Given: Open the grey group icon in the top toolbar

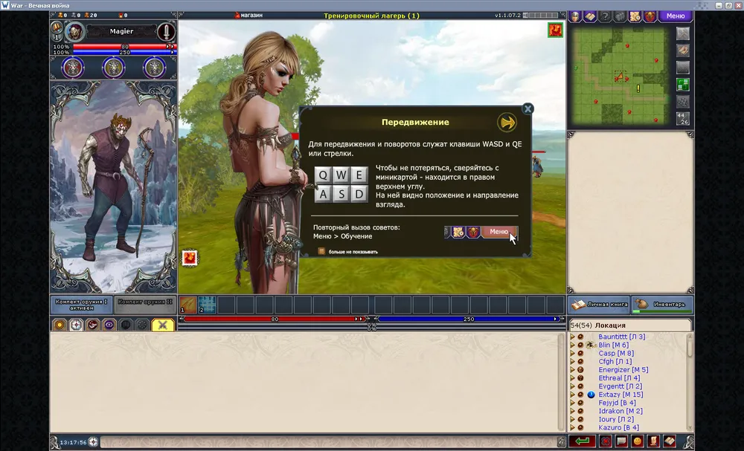Looking at the screenshot, I should 620,16.
